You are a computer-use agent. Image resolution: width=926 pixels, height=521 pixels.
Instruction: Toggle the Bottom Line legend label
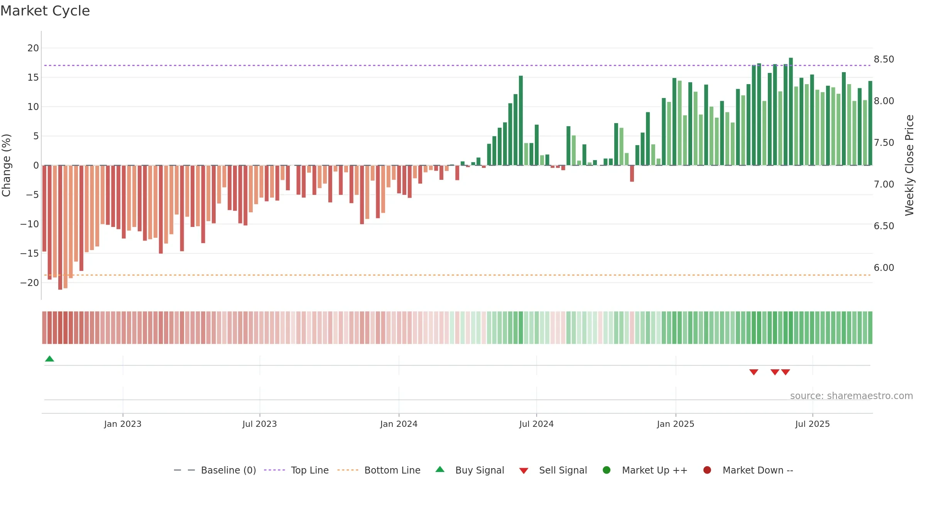(x=392, y=470)
